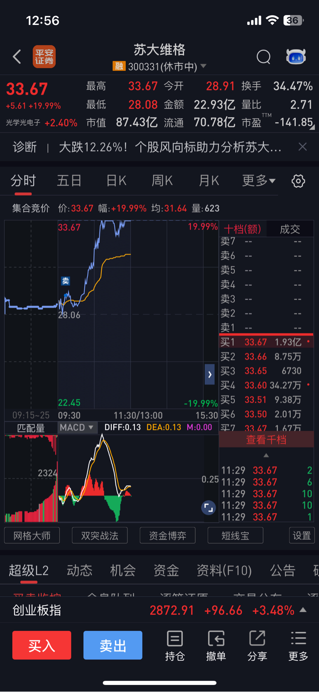The image size is (319, 692).
Task: Open 更多 menu icon at bottom
Action: pyautogui.click(x=298, y=646)
